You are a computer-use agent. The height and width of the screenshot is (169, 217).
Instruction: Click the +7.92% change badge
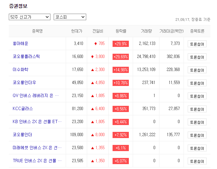click(x=121, y=135)
